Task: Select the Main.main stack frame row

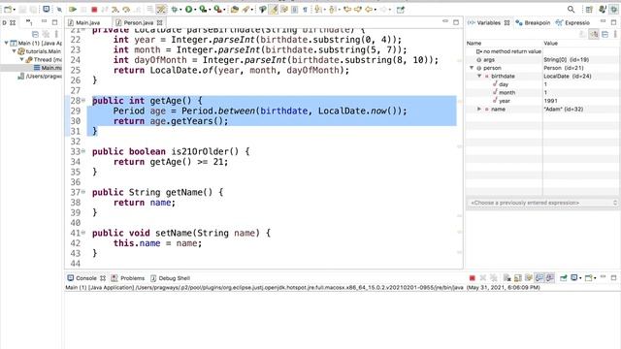Action: click(32, 68)
